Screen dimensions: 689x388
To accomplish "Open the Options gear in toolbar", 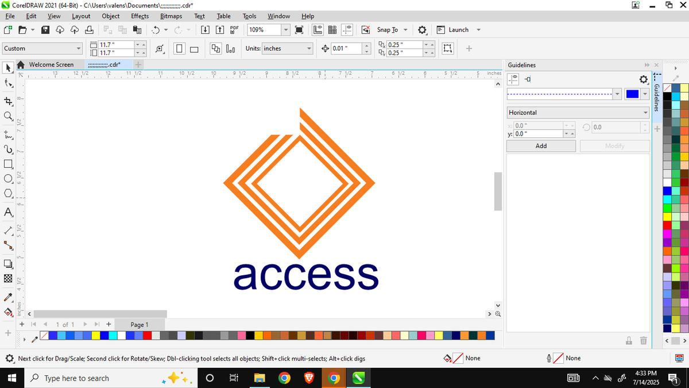I will 422,30.
